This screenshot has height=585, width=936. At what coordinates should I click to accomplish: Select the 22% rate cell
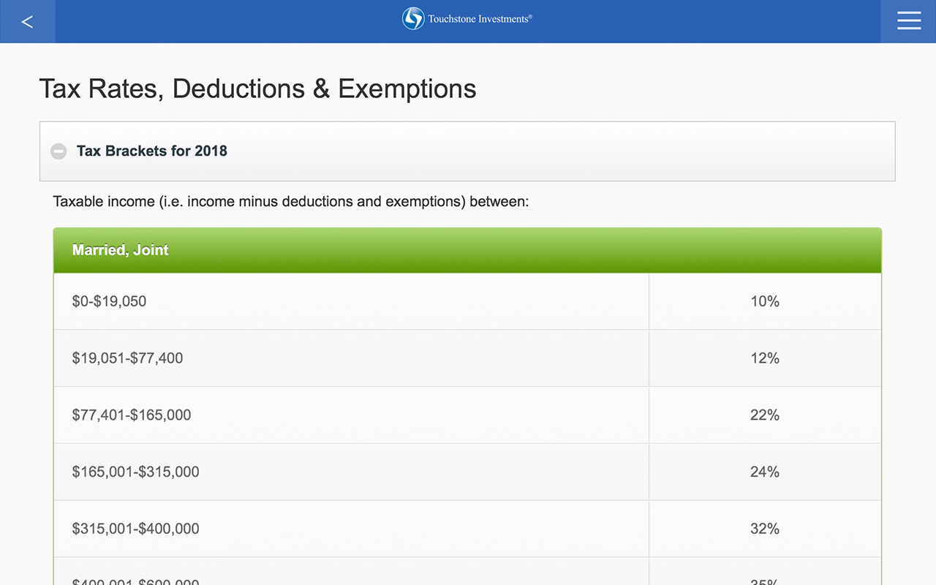[765, 415]
